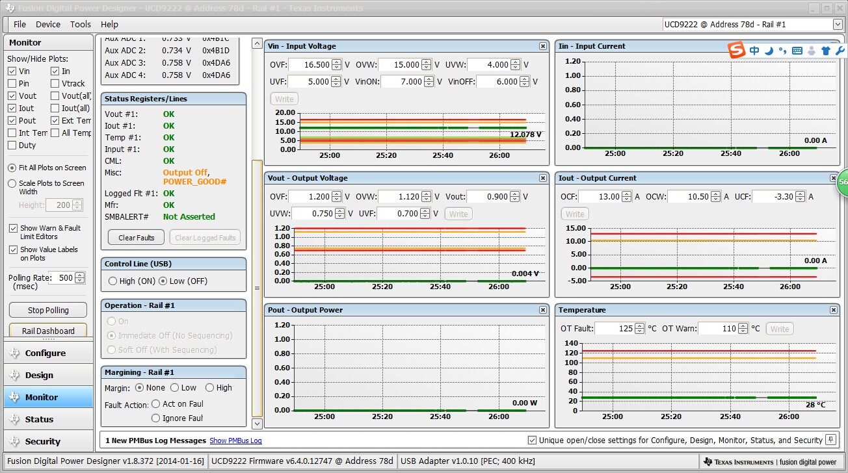Click the OCF 13.00 spinner
This screenshot has width=848, height=473.
628,197
